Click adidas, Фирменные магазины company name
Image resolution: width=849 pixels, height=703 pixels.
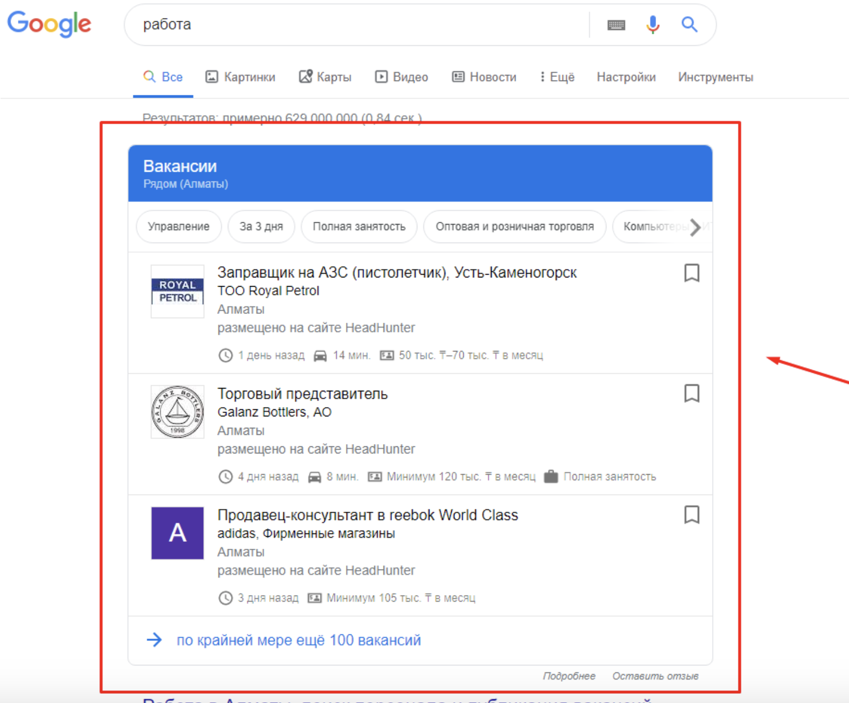[306, 534]
